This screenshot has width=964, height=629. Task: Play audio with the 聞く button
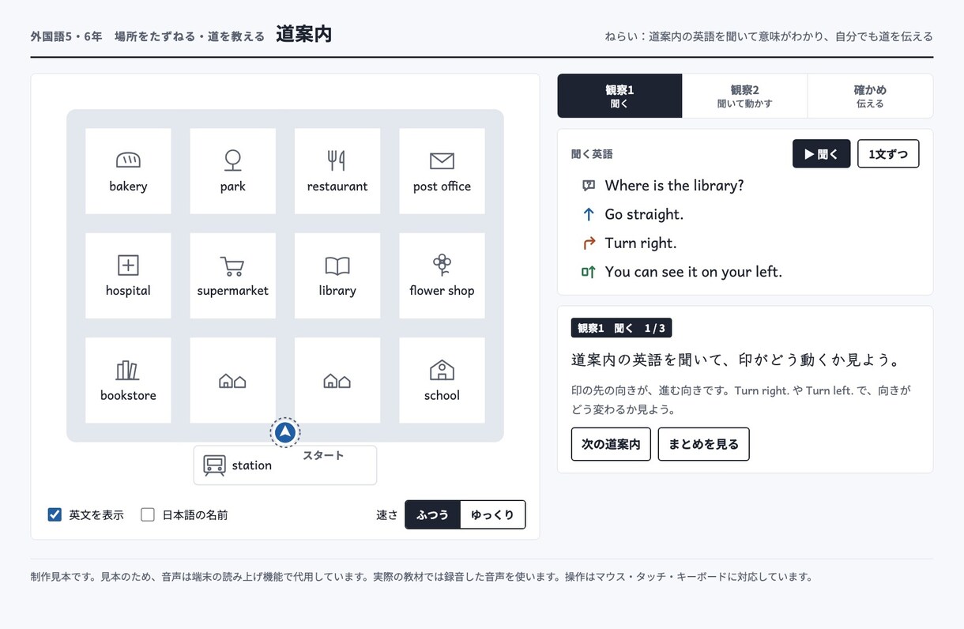tap(821, 154)
